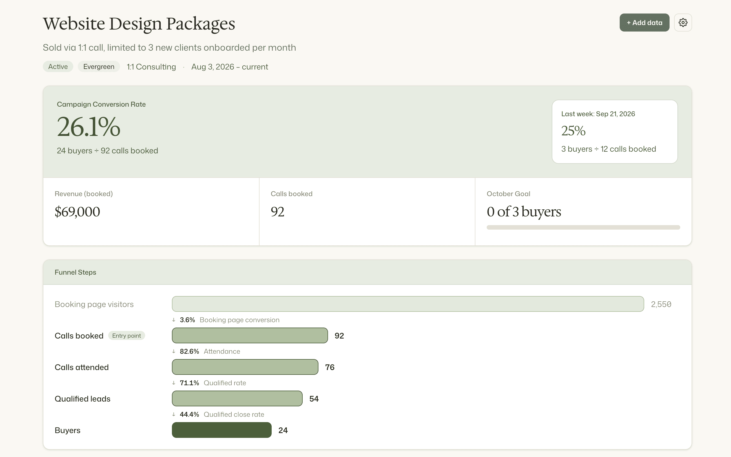
Task: Click the Evergreen tag
Action: click(99, 66)
